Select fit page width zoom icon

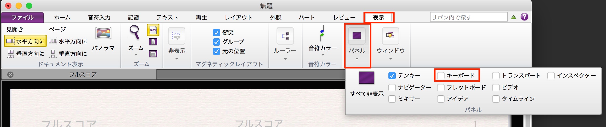153,54
